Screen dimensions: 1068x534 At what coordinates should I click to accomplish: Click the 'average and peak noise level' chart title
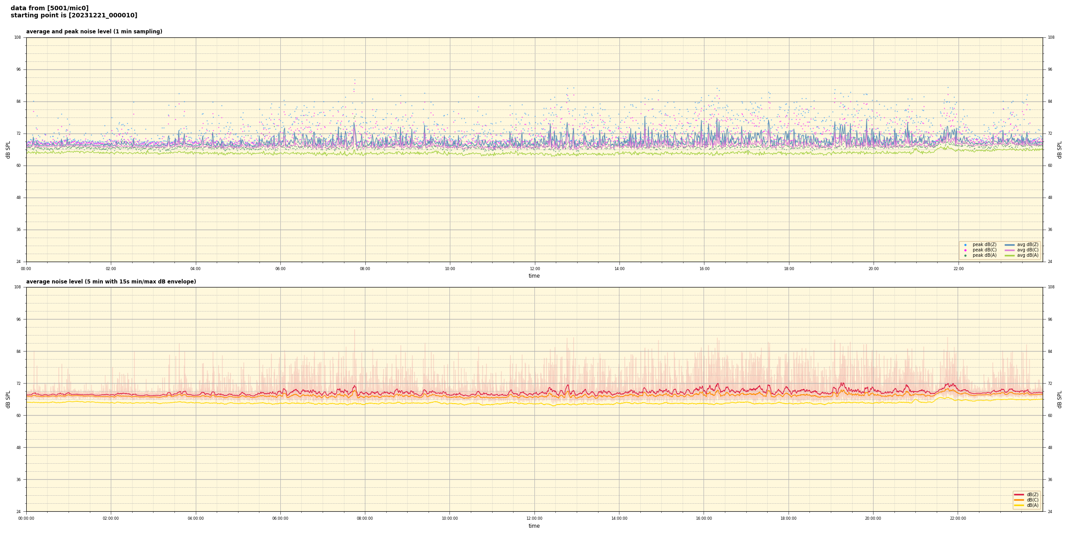[94, 32]
